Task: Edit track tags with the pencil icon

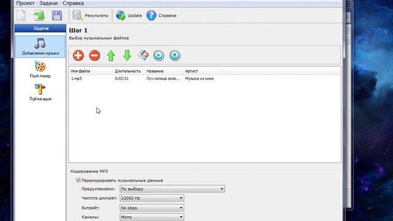Action: pos(143,55)
